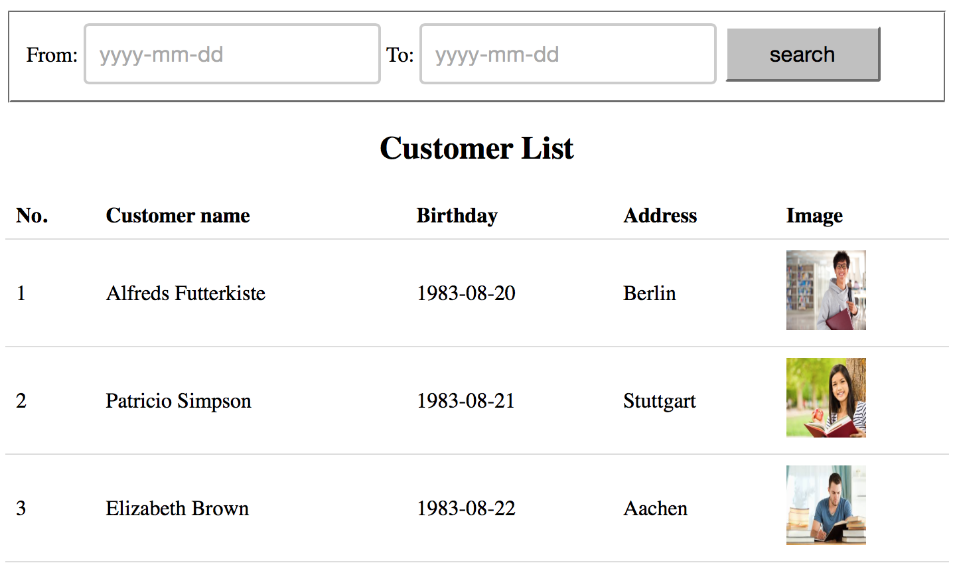The height and width of the screenshot is (571, 953).
Task: Open Alfreds Futterkiste's customer photo
Action: coord(826,290)
